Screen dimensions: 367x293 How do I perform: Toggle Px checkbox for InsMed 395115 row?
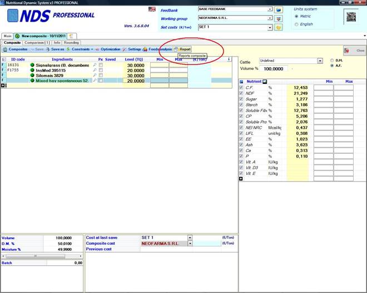click(x=101, y=70)
